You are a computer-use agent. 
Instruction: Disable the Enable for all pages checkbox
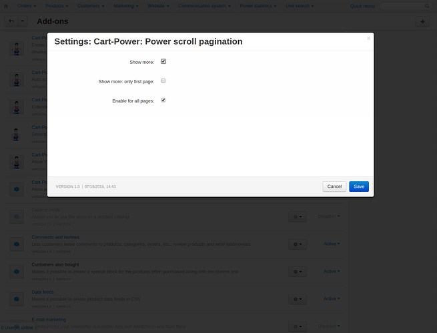click(163, 100)
